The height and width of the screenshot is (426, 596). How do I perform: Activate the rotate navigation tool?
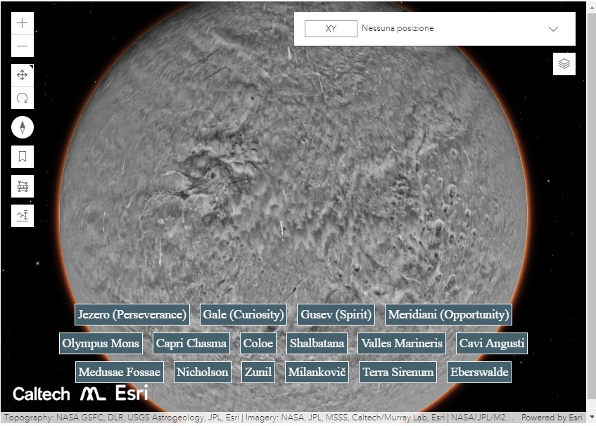(23, 98)
